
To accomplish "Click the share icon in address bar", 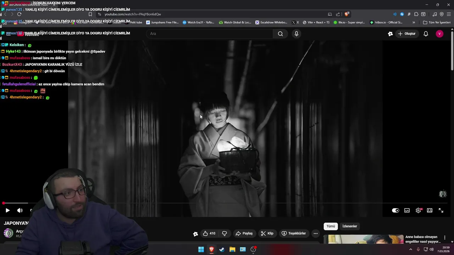I will pos(338,14).
